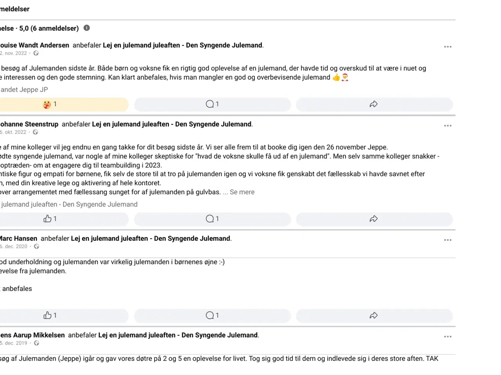
Task: Open options menu for Louise Wandt Andersen's review
Action: [x=448, y=47]
